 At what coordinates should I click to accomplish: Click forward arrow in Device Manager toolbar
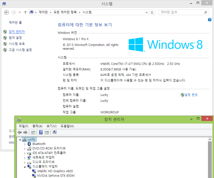pos(25,132)
